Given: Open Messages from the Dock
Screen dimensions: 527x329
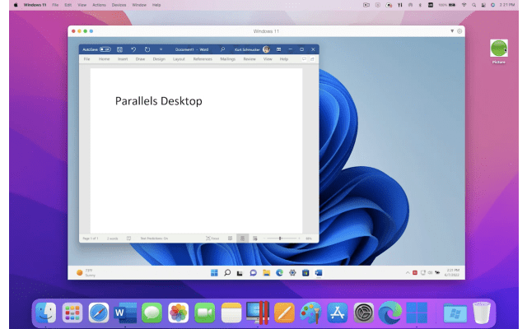Looking at the screenshot, I should (x=152, y=313).
